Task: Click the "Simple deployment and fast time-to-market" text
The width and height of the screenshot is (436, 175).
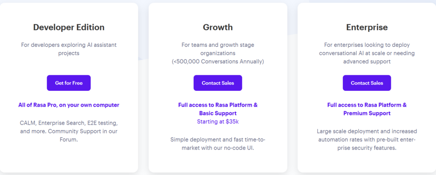Action: [x=218, y=144]
